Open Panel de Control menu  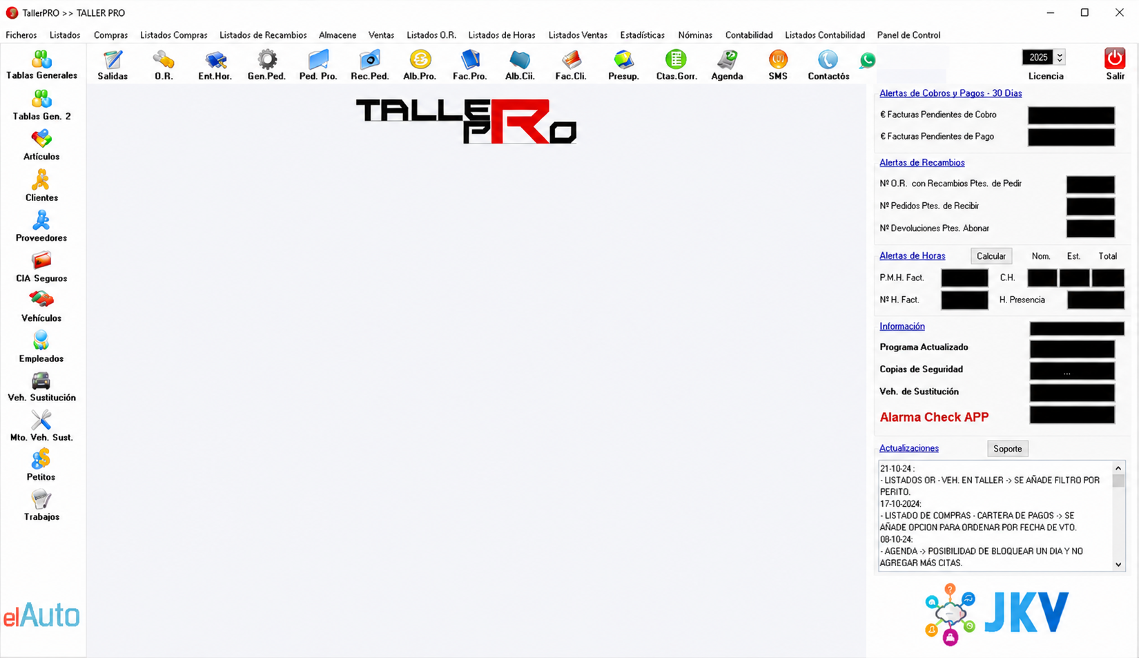point(908,35)
